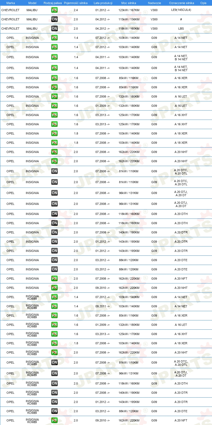
Task: Select 01.2012 date in Malibu 2.4 row
Action: click(102, 10)
